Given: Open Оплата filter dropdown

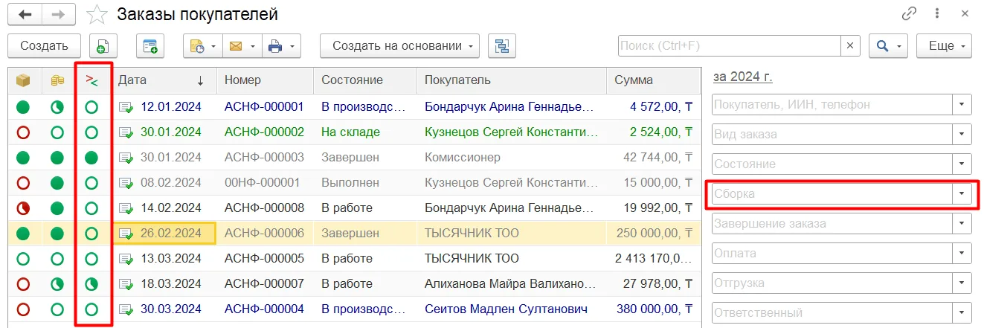Looking at the screenshot, I should [962, 254].
